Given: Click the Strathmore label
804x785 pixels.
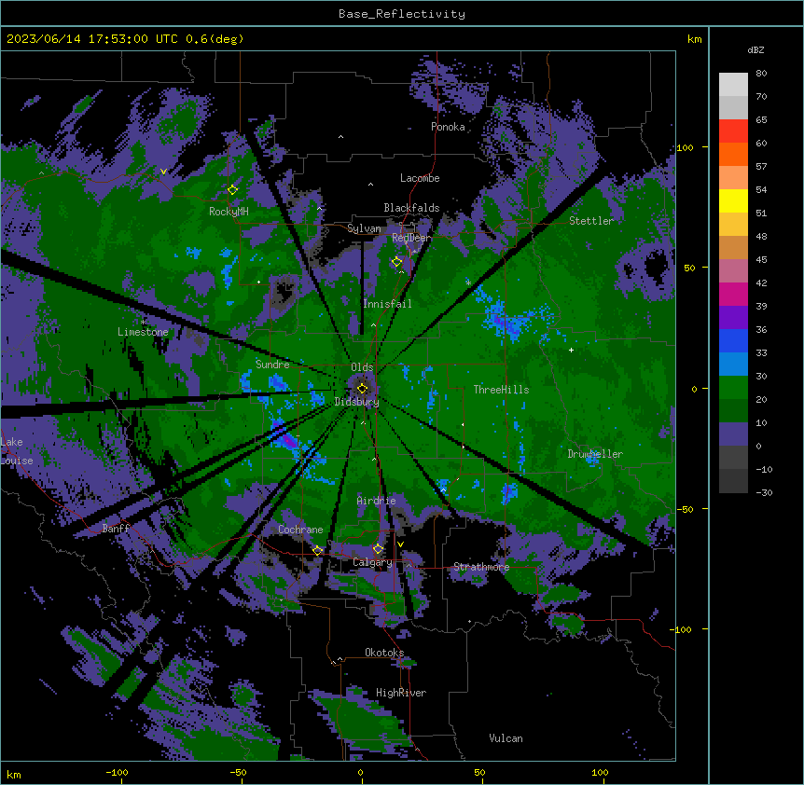Looking at the screenshot, I should (481, 567).
